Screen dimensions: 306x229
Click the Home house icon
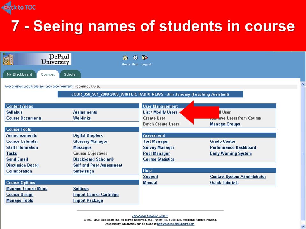pyautogui.click(x=125, y=58)
